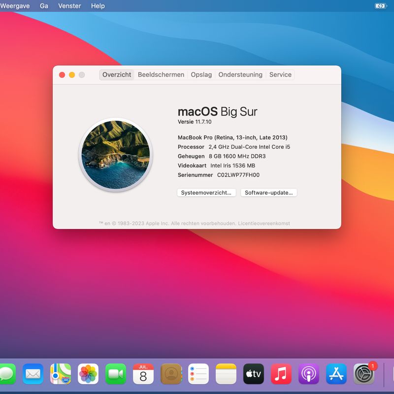Minimize the About This Mac window
Screen dimensions: 394x394
[72, 75]
